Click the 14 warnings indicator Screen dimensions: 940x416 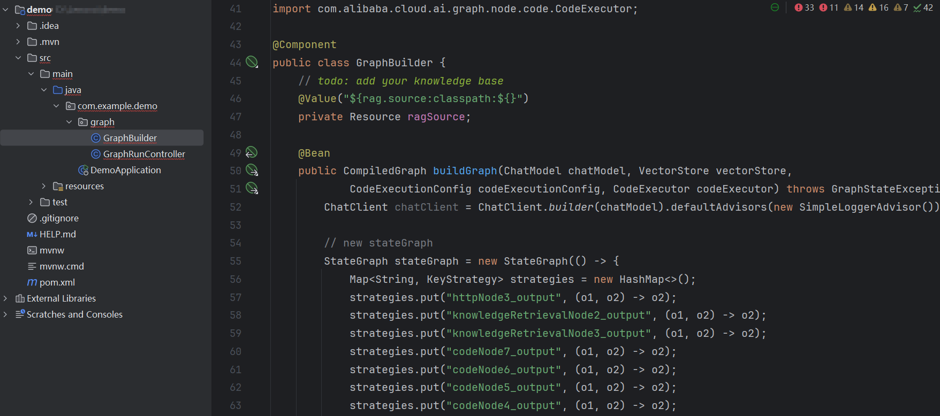854,7
